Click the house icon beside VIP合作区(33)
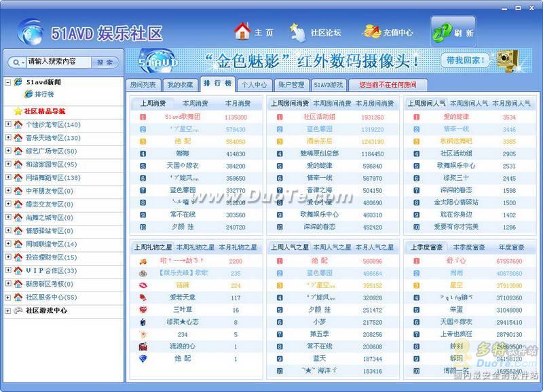543x392 pixels. pyautogui.click(x=18, y=270)
